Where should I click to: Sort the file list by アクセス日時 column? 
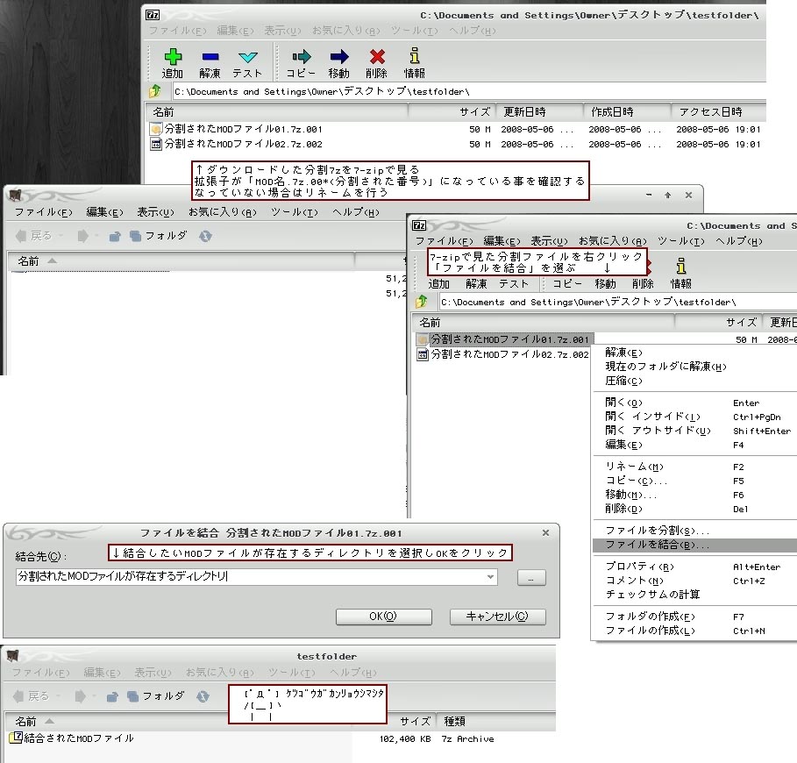[708, 112]
